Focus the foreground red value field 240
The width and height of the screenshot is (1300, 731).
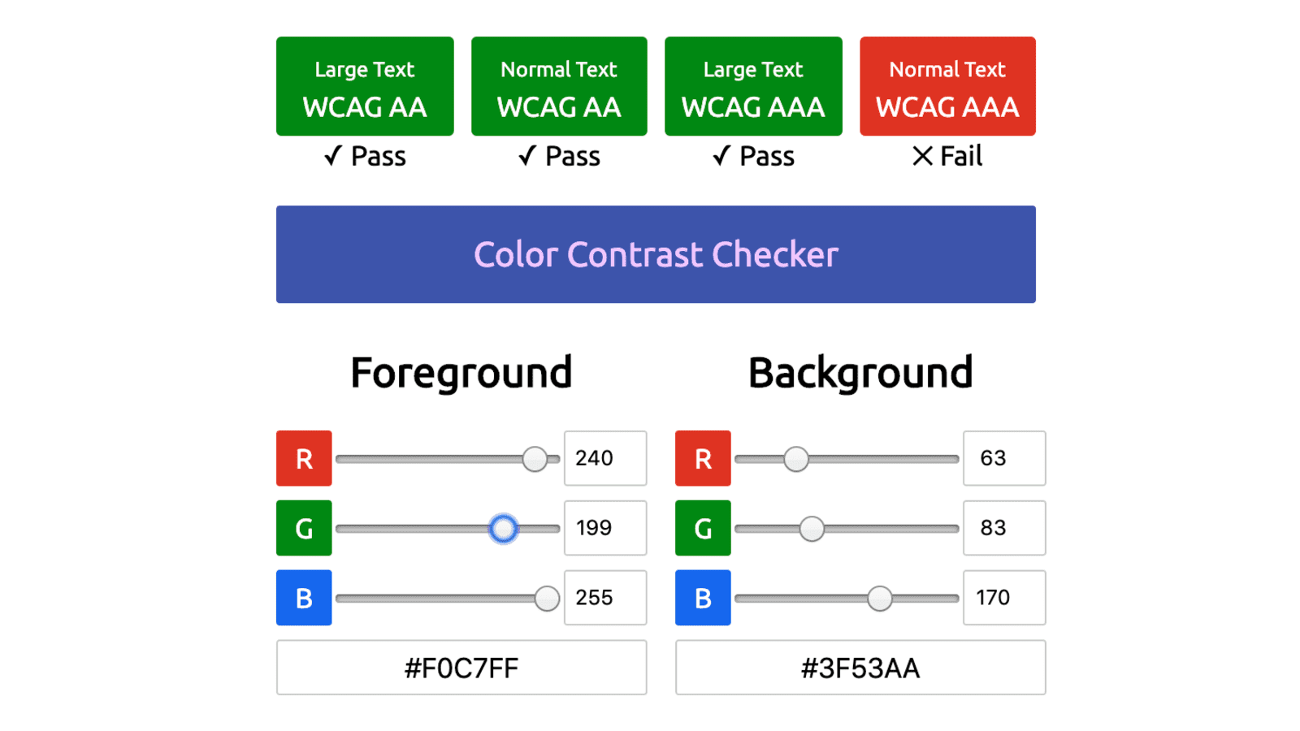[x=605, y=458]
